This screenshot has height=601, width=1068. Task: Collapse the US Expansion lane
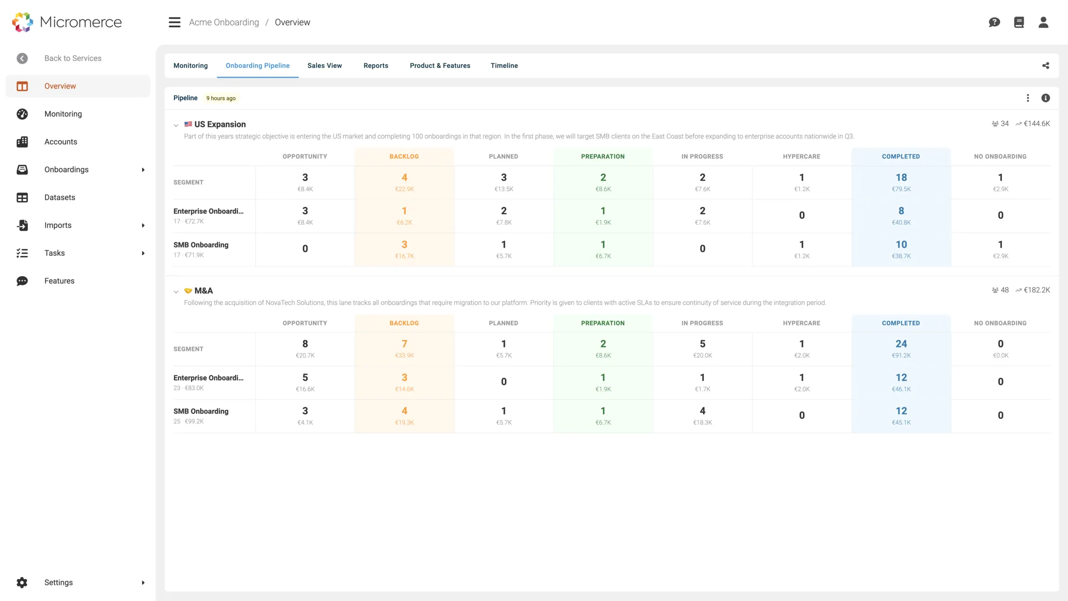176,125
